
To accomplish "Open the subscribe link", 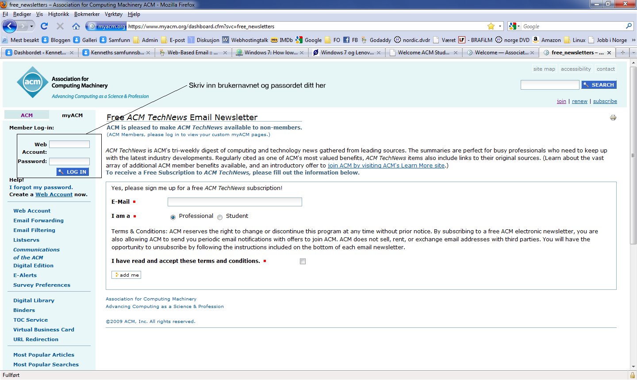I will (605, 101).
